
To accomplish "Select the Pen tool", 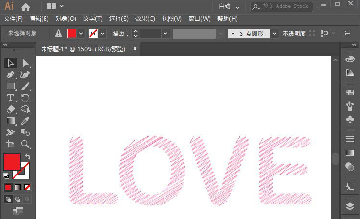I will pos(11,75).
